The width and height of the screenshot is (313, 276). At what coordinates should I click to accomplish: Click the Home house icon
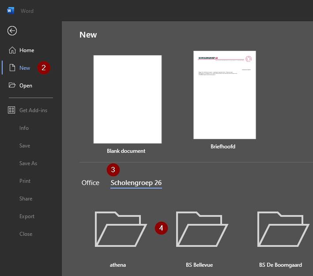click(12, 50)
